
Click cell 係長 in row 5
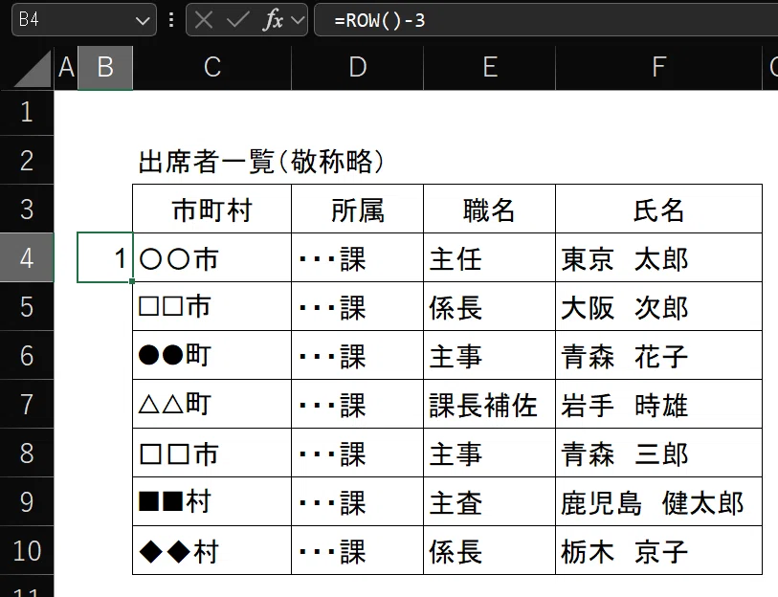pos(489,306)
